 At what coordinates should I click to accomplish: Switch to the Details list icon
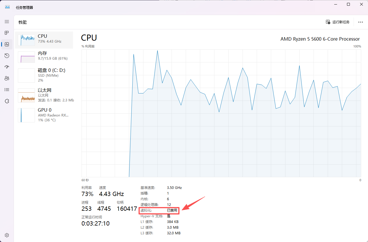[7, 90]
